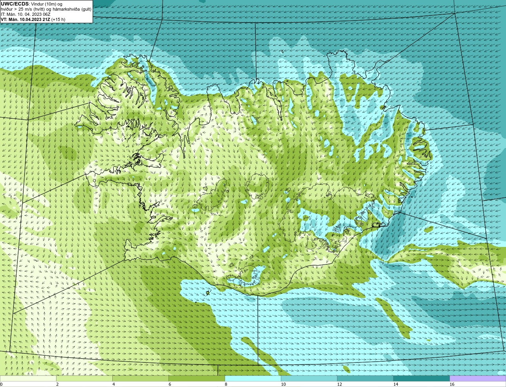Click the legend scale label '14'
The height and width of the screenshot is (387, 506).
point(395,384)
